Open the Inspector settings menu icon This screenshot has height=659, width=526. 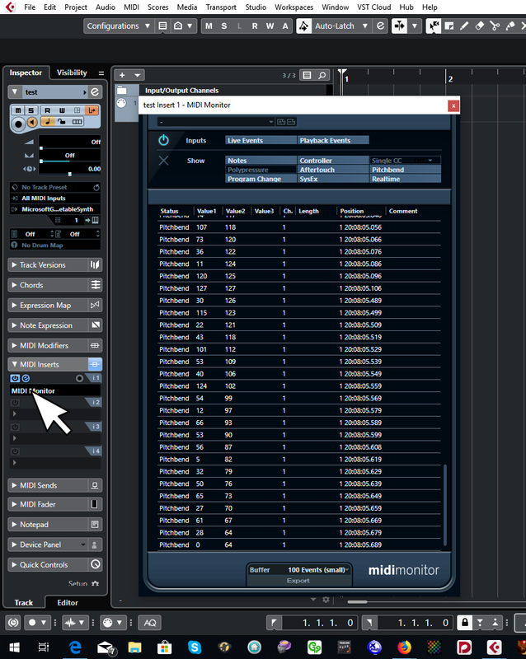(x=101, y=72)
